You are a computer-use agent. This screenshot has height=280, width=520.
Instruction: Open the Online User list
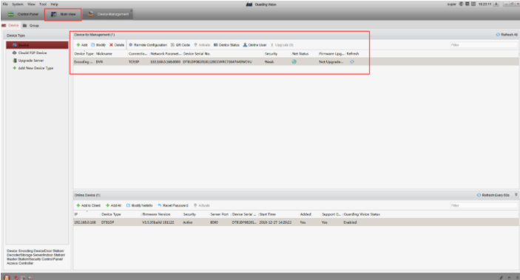pyautogui.click(x=254, y=45)
